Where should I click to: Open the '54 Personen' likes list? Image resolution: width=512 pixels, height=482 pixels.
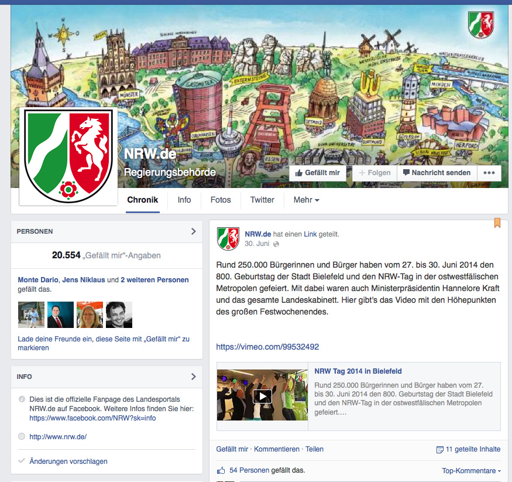(249, 470)
